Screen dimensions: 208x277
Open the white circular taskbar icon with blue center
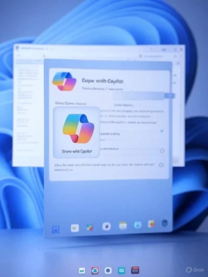pos(108,271)
